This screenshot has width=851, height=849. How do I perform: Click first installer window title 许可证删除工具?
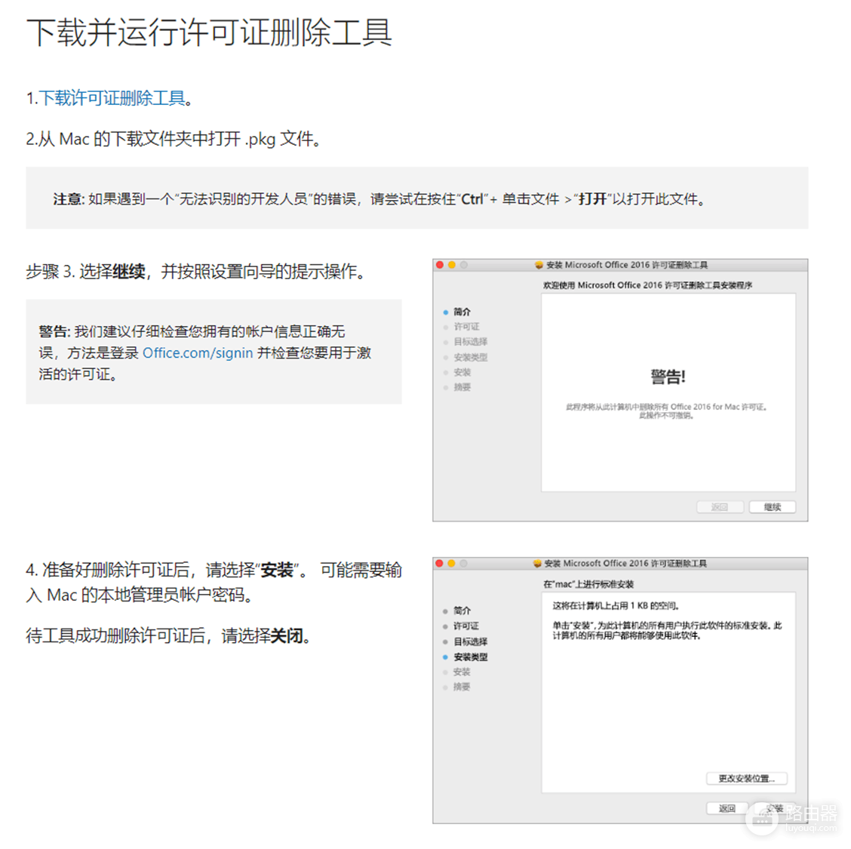pos(627,265)
